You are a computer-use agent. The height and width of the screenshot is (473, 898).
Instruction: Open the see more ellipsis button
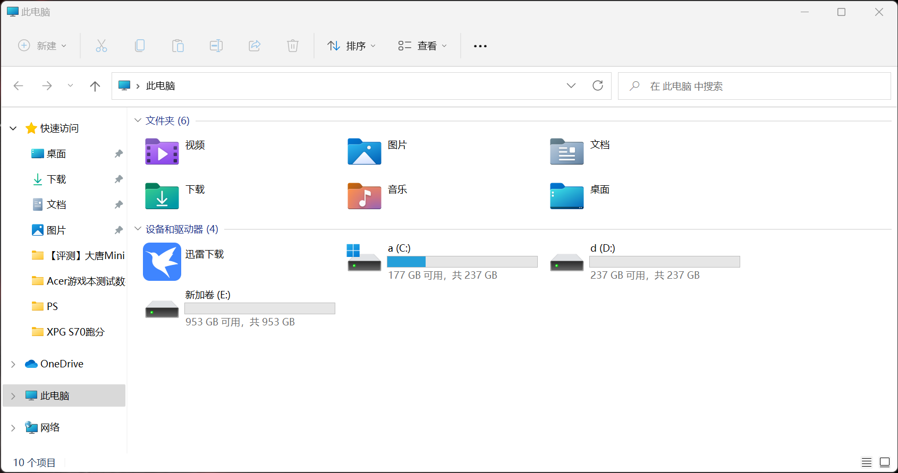[480, 46]
